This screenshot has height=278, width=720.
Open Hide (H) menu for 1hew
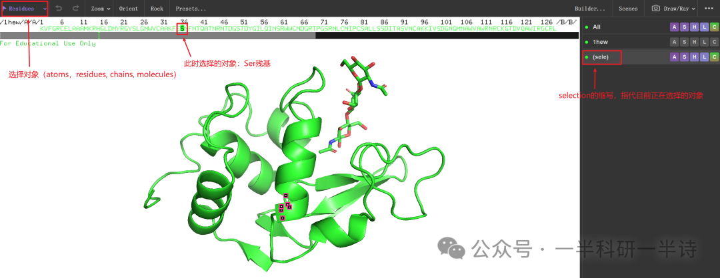pyautogui.click(x=694, y=42)
